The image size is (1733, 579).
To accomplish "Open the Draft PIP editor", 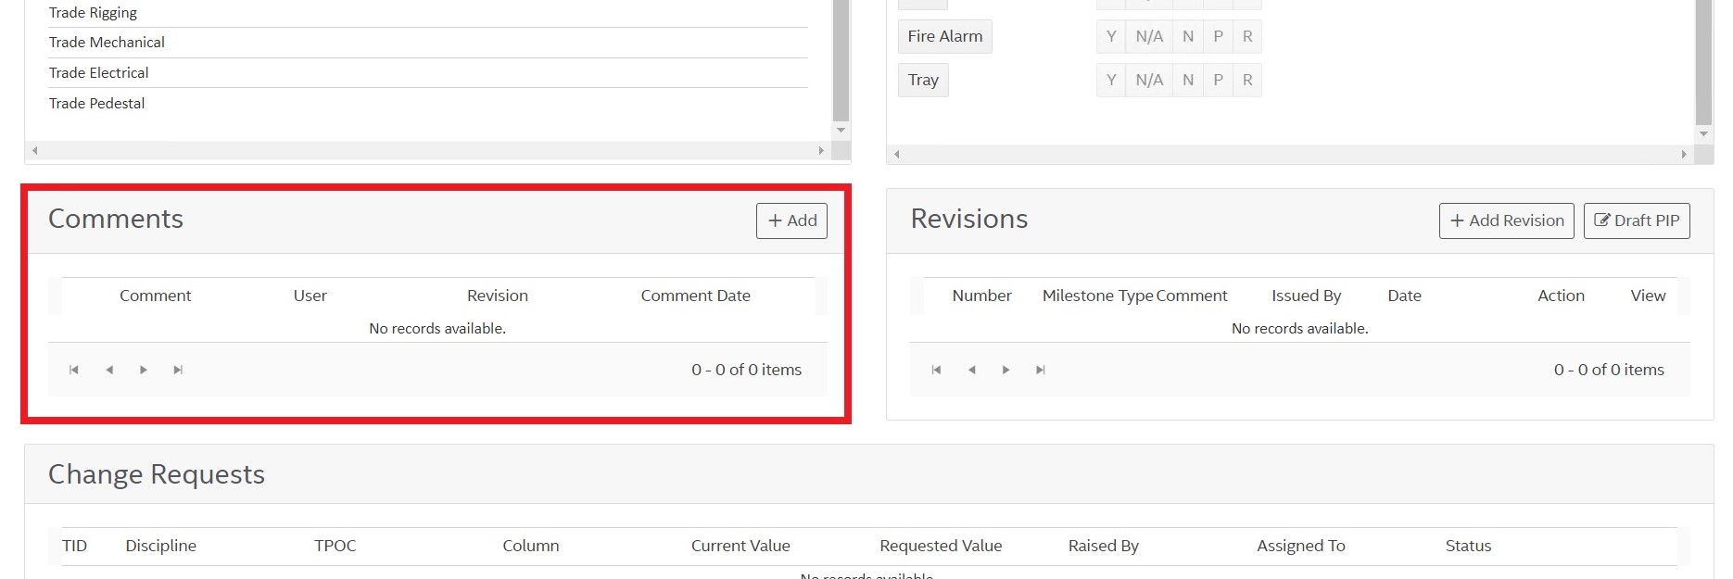I will pyautogui.click(x=1637, y=220).
